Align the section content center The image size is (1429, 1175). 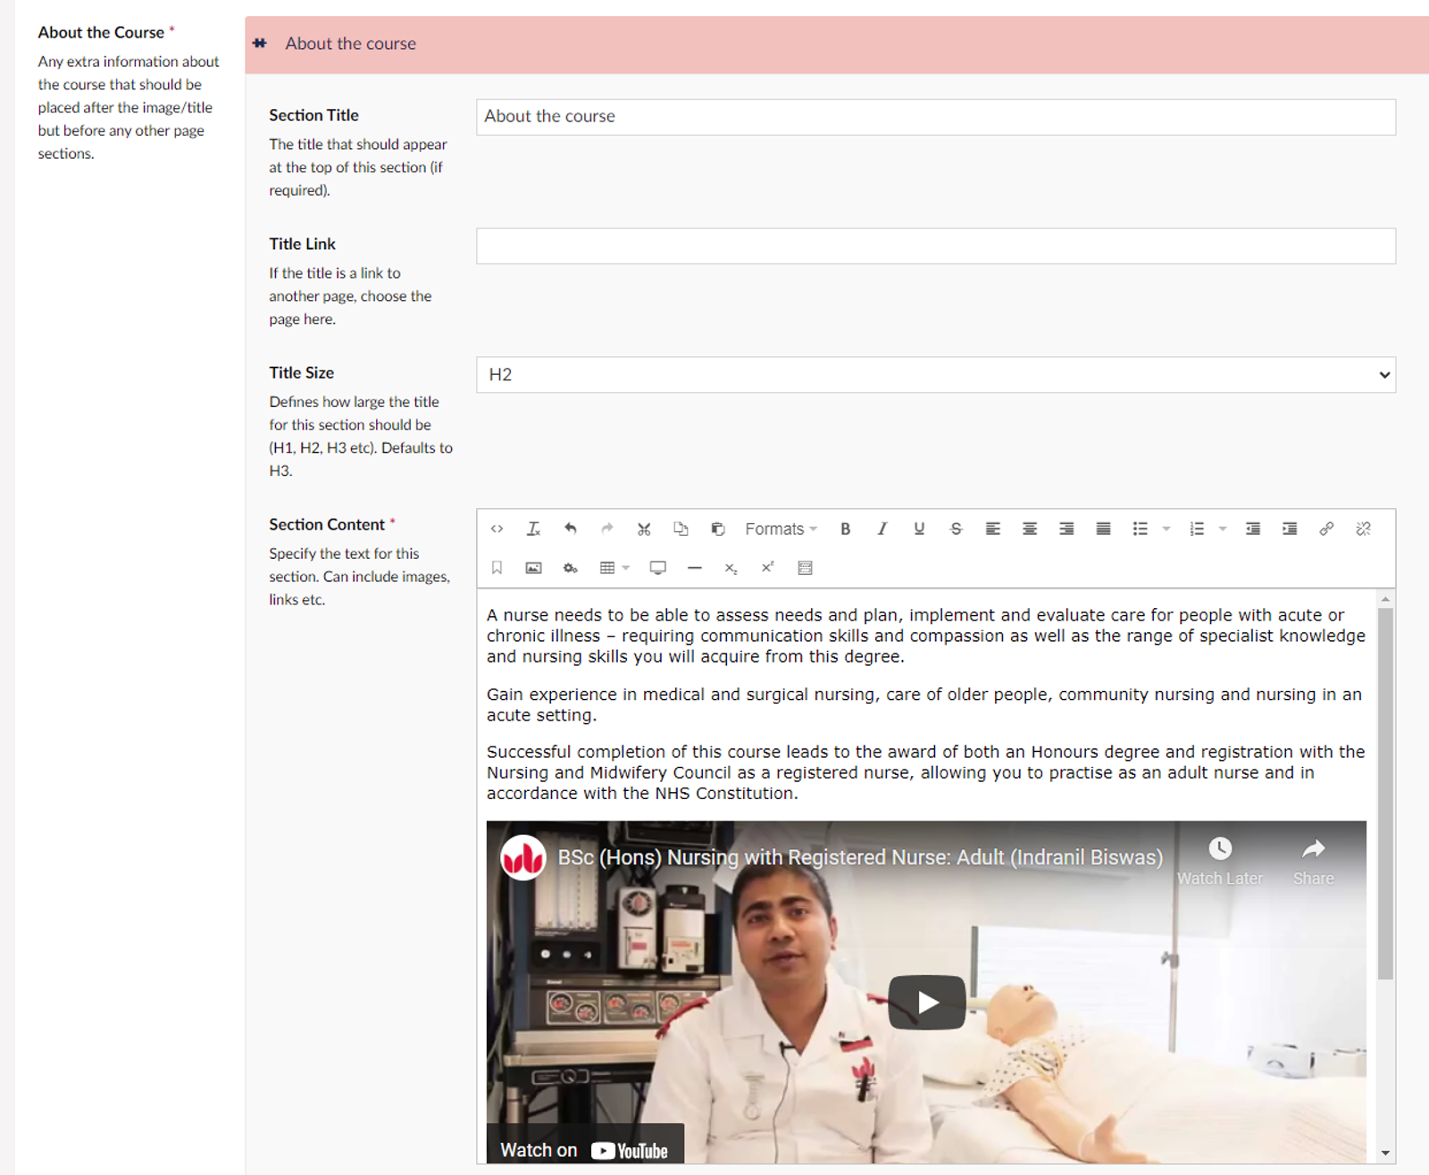(x=1029, y=529)
